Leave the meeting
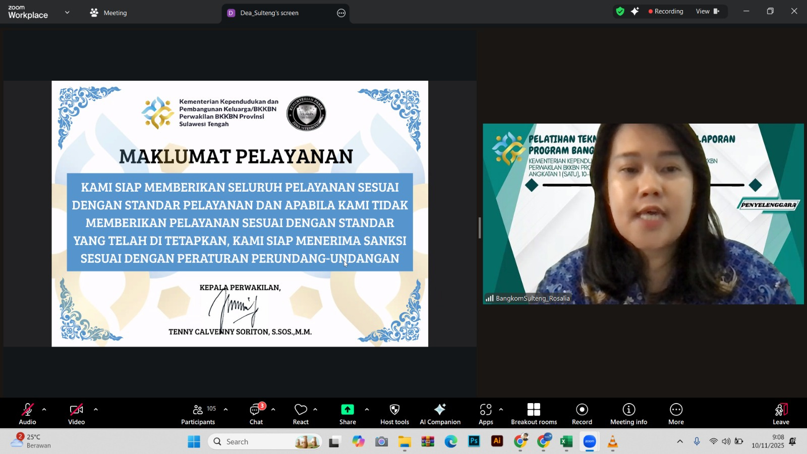This screenshot has width=807, height=454. [x=781, y=414]
